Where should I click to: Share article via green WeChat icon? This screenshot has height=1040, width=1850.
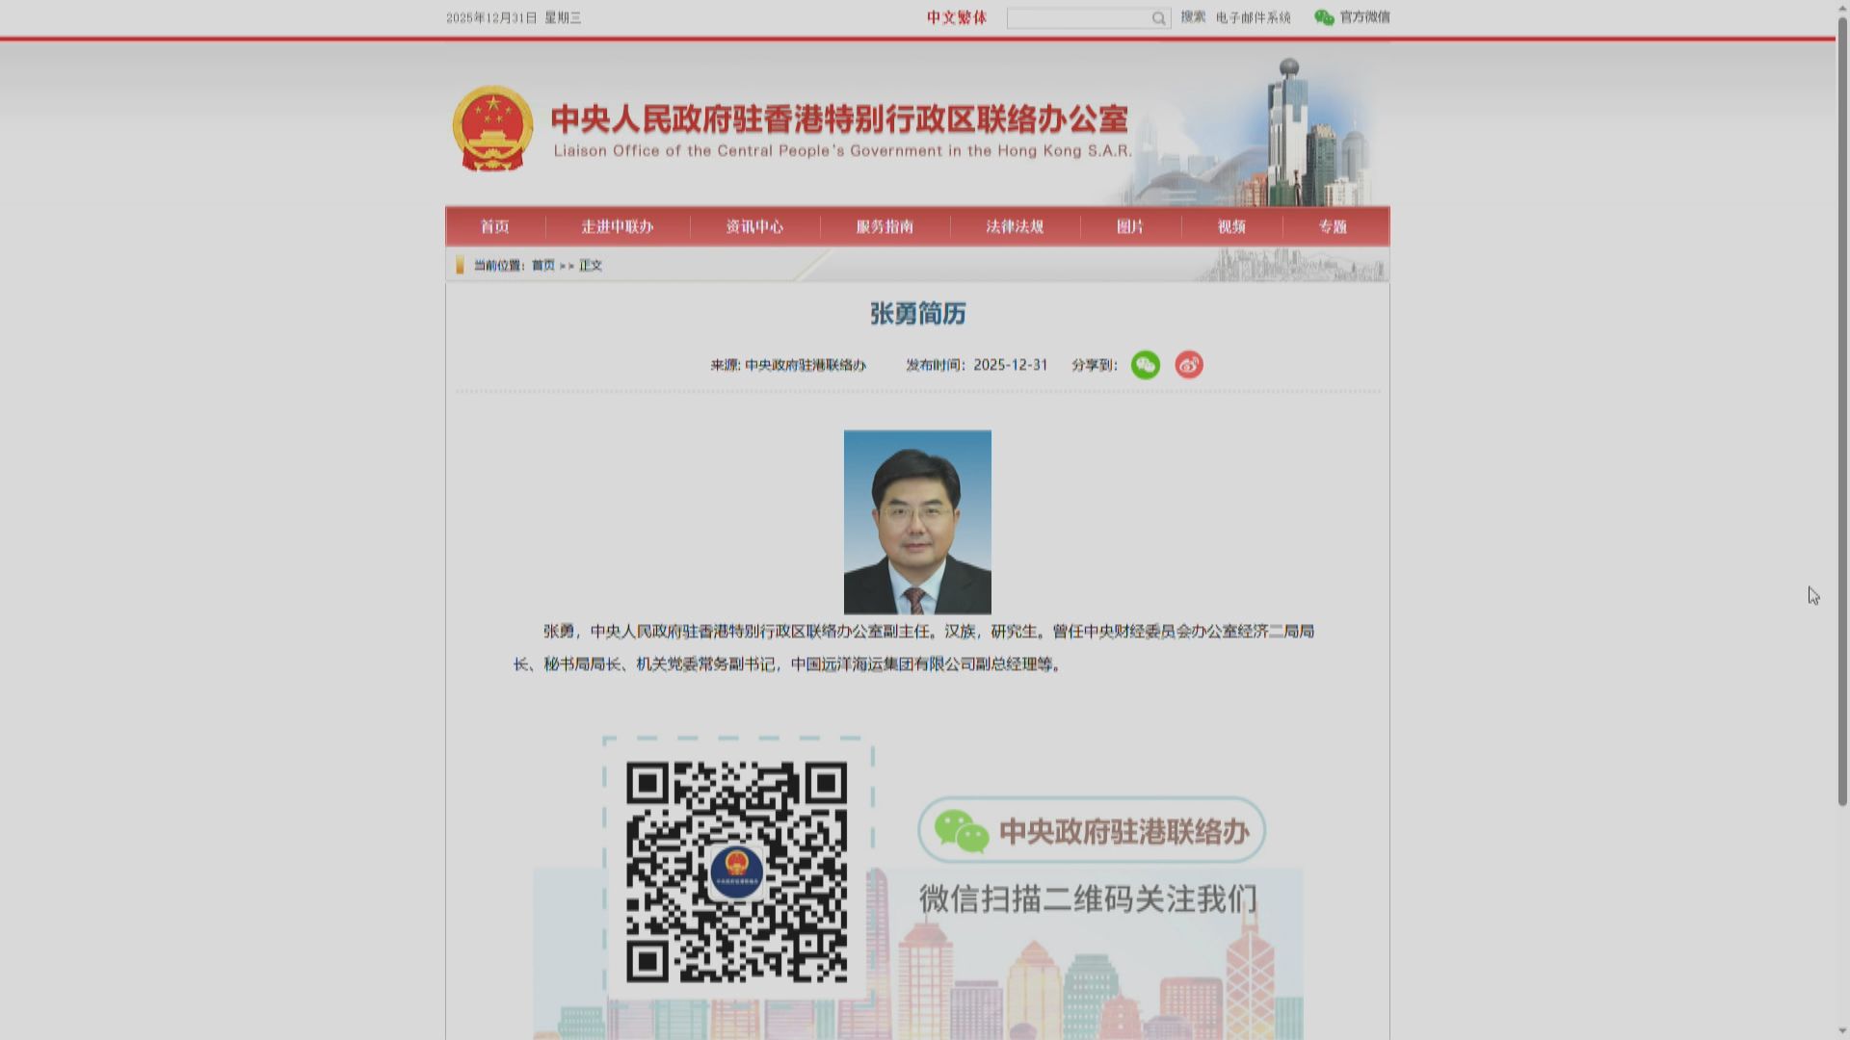click(x=1145, y=365)
